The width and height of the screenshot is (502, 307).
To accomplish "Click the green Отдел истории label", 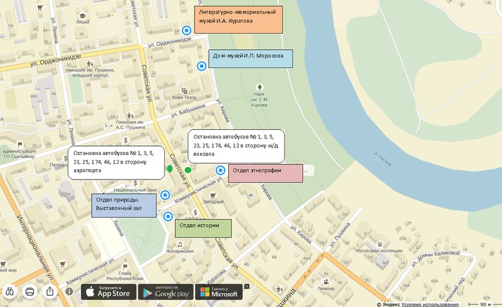I will (x=203, y=228).
